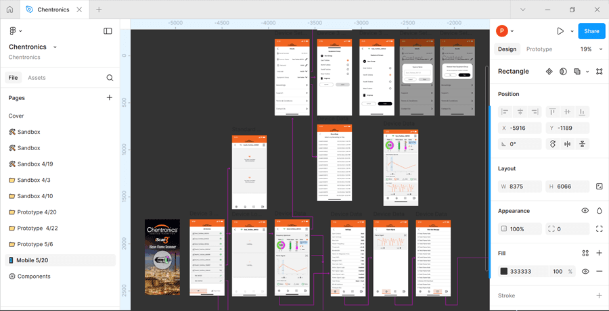
Task: Click the rotation field 0°
Action: [520, 144]
